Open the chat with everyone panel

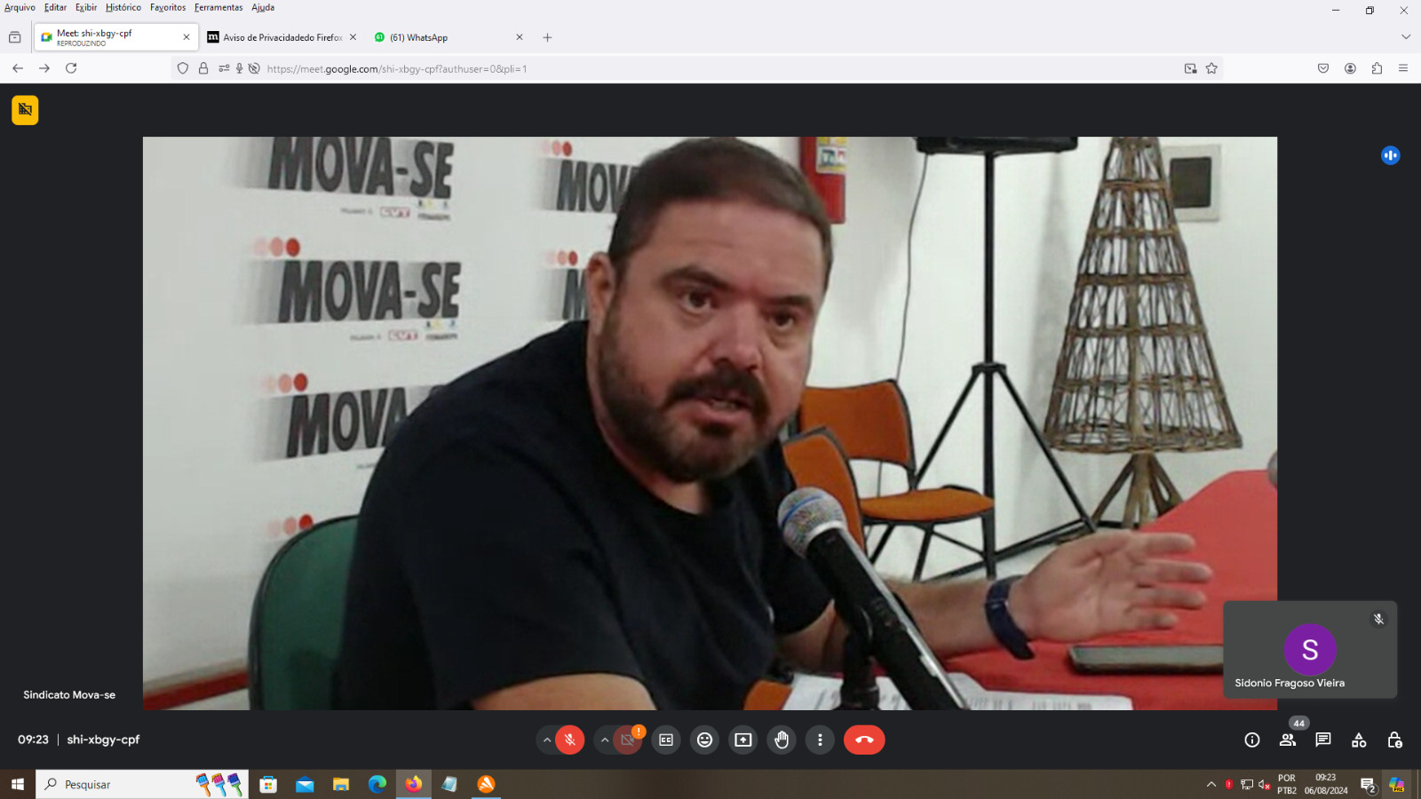coord(1323,740)
